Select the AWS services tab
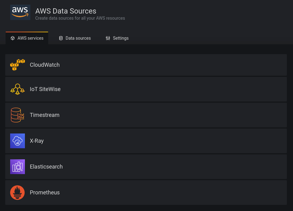The image size is (293, 211). point(27,38)
